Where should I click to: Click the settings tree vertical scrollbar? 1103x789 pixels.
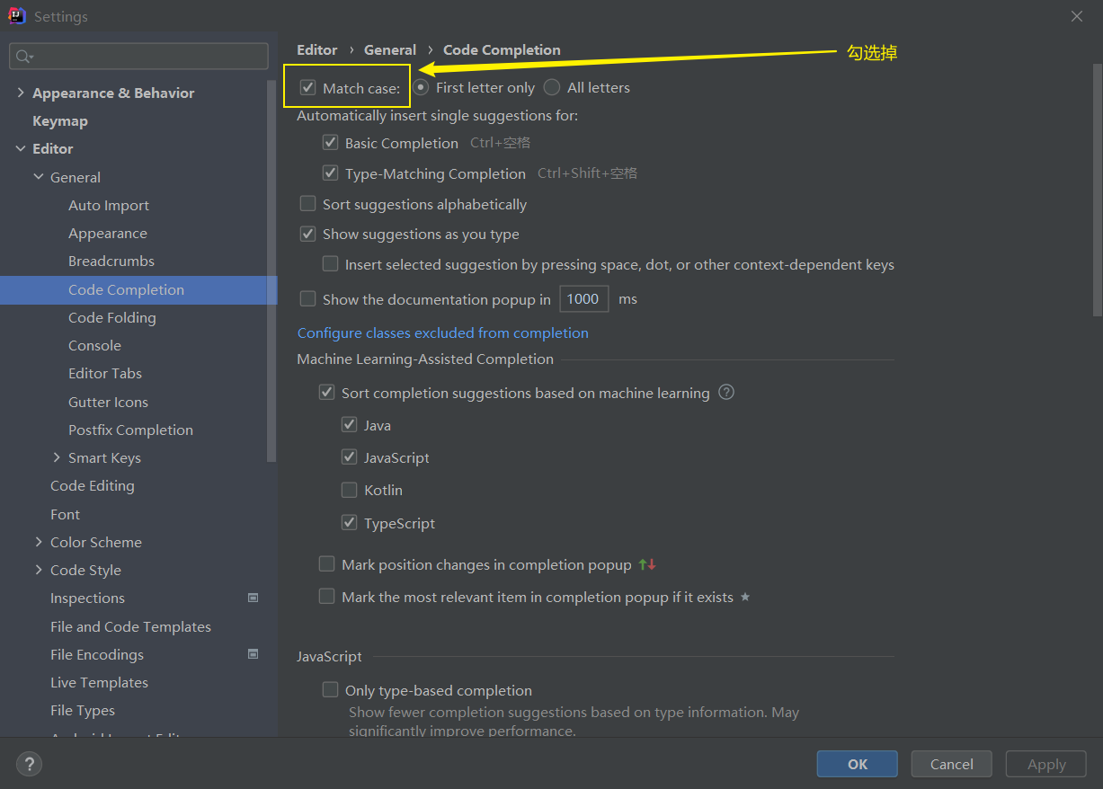pos(272,270)
